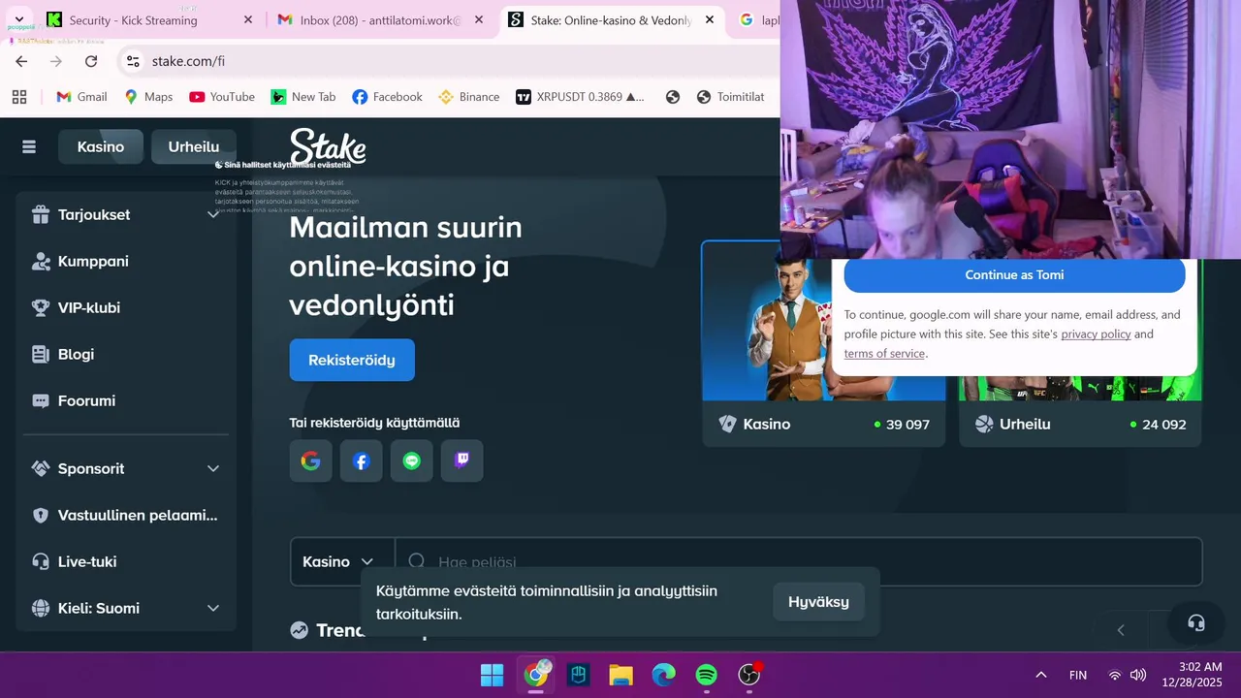Click the game search input field
This screenshot has width=1241, height=698.
tap(799, 561)
